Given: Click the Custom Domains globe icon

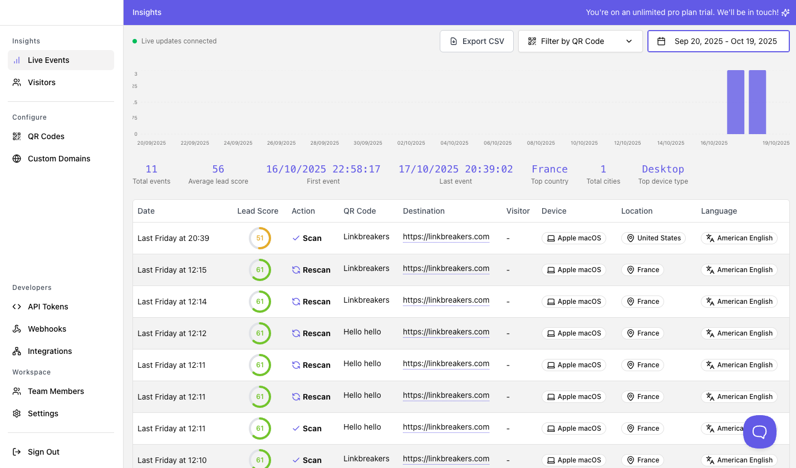Looking at the screenshot, I should (17, 159).
